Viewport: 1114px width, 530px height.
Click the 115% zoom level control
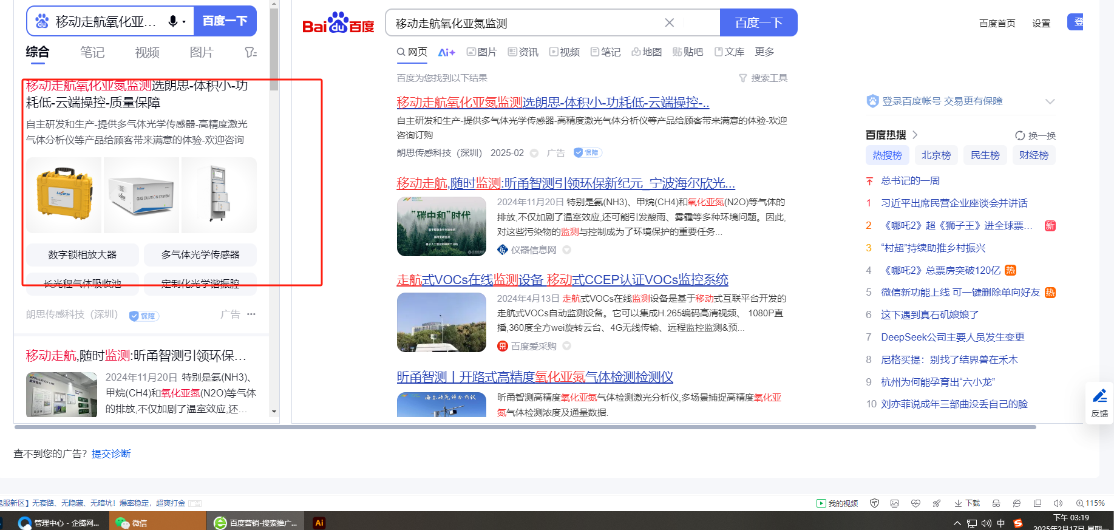1090,503
